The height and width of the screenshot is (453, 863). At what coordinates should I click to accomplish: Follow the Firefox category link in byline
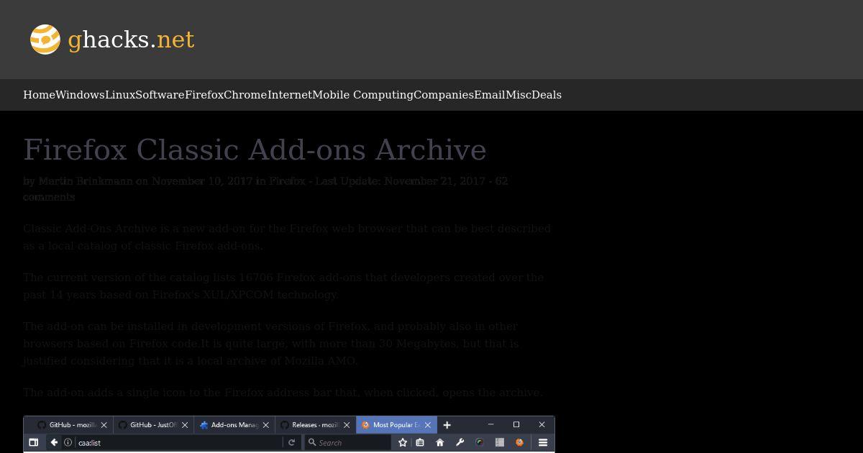tap(287, 181)
